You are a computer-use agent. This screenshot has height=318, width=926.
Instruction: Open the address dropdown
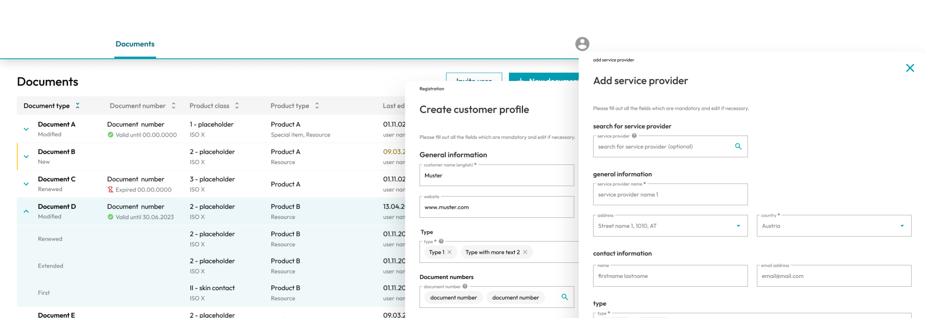click(738, 226)
